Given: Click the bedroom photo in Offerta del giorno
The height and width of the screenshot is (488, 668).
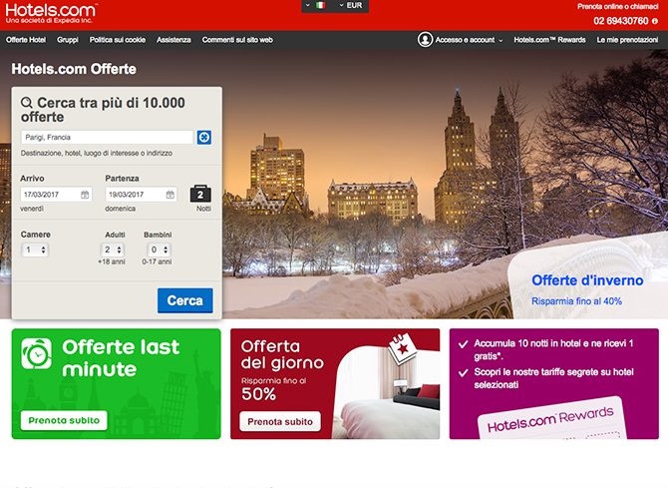Looking at the screenshot, I should tap(386, 394).
